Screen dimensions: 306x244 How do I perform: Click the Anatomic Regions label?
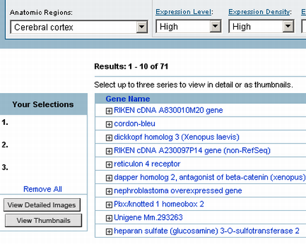tap(41, 12)
